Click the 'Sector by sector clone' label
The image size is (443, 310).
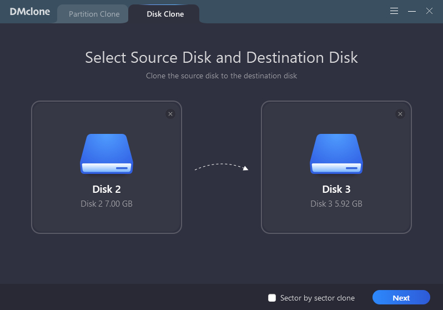[x=318, y=298]
